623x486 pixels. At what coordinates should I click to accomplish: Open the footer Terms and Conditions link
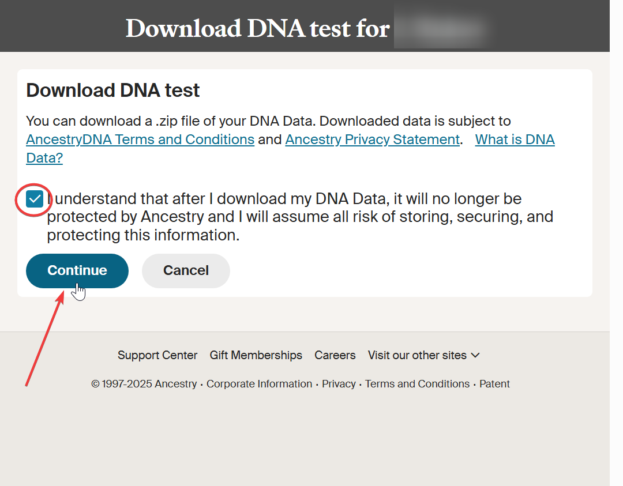click(417, 384)
